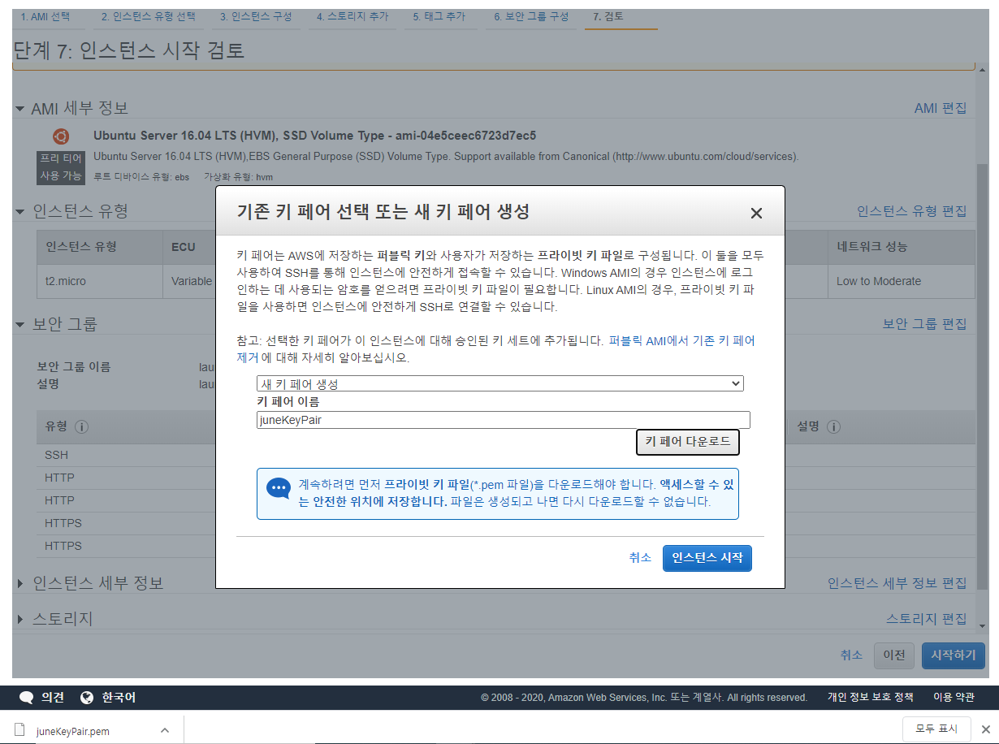Click the info icon next to 설명
The height and width of the screenshot is (744, 999).
pyautogui.click(x=833, y=427)
